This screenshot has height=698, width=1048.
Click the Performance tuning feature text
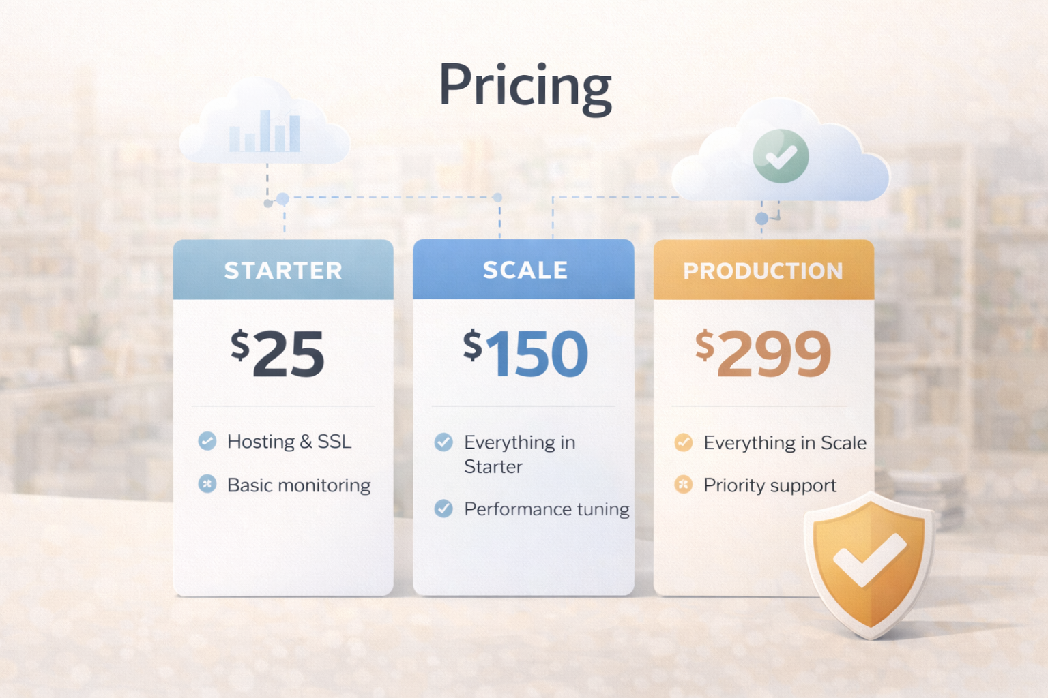point(547,509)
